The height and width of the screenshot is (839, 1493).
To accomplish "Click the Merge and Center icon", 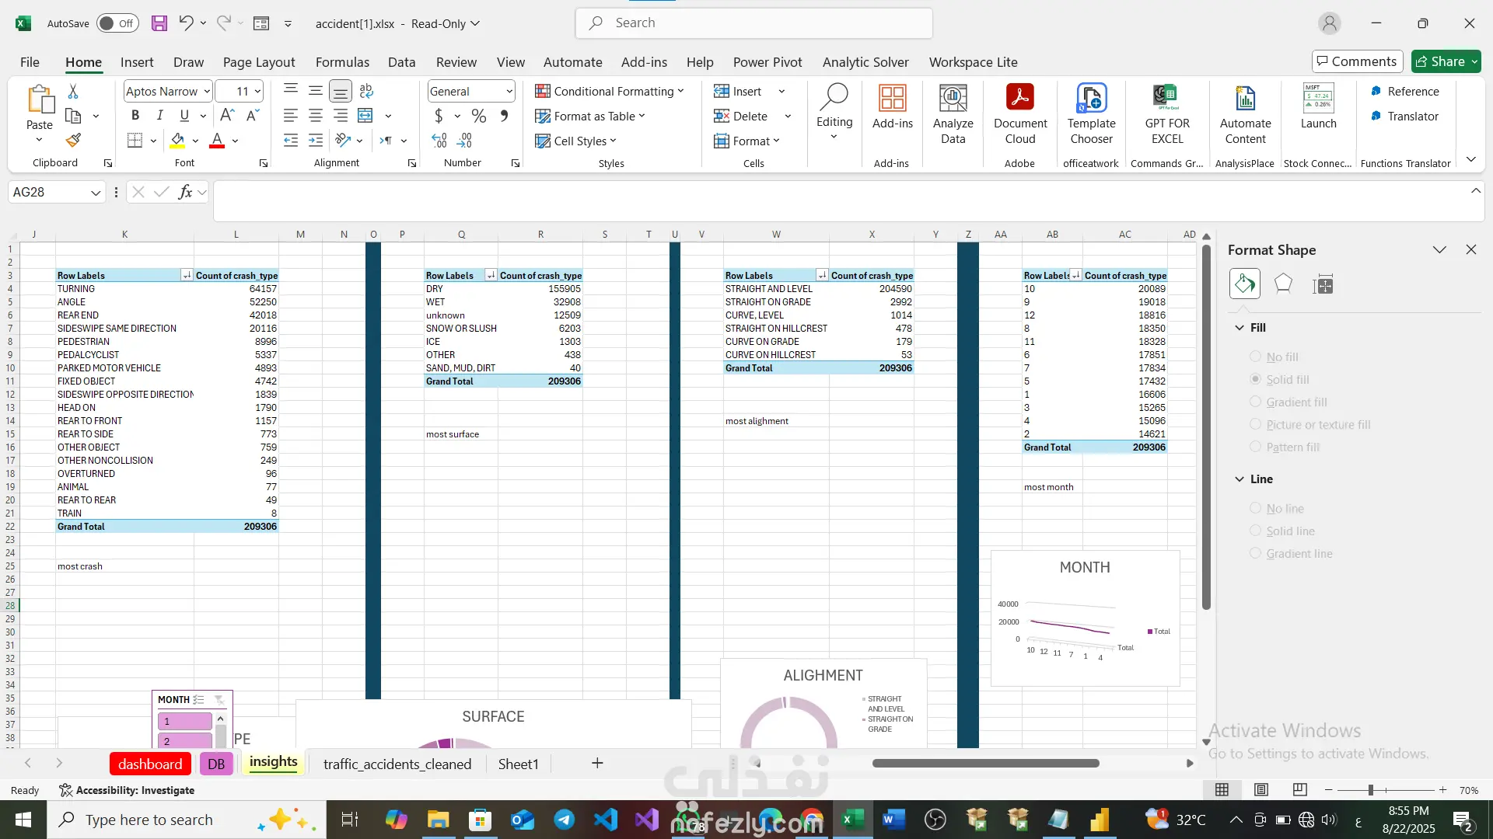I will [x=365, y=116].
